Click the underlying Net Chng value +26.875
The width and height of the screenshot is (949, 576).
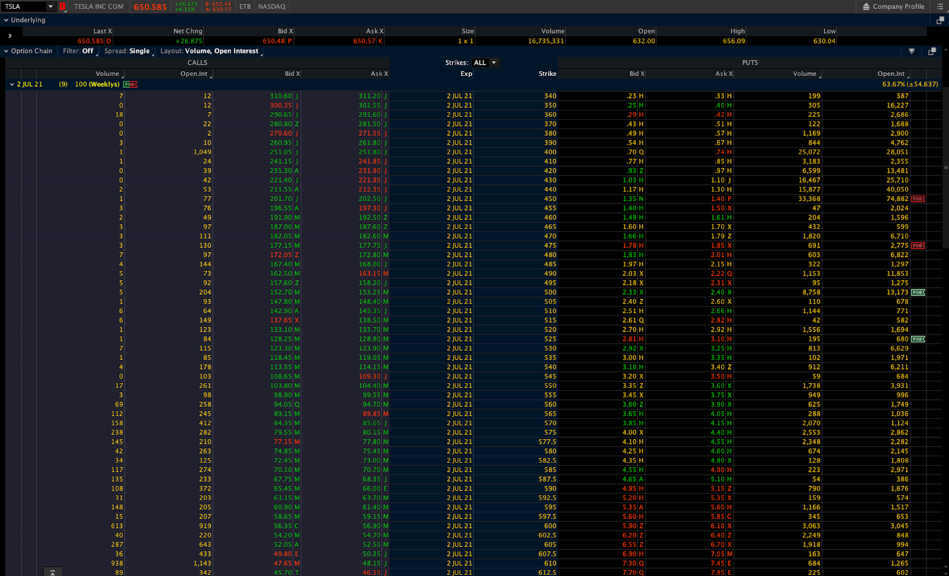(189, 41)
